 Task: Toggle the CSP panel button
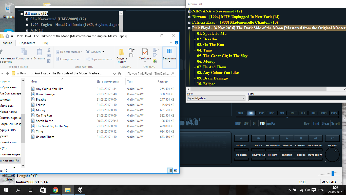click(x=272, y=113)
